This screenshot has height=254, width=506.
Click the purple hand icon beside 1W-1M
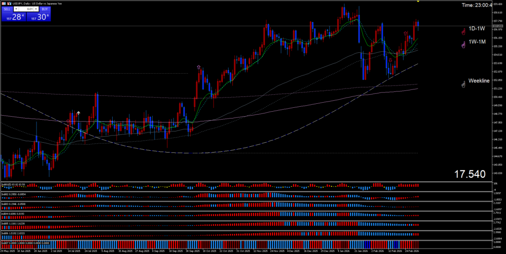click(x=463, y=45)
